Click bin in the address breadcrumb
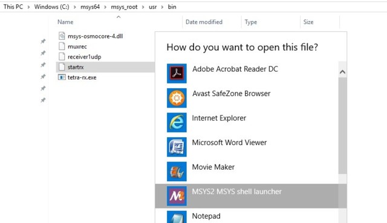 172,7
